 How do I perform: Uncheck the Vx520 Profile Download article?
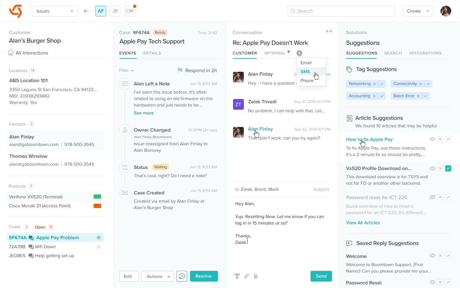click(x=448, y=168)
